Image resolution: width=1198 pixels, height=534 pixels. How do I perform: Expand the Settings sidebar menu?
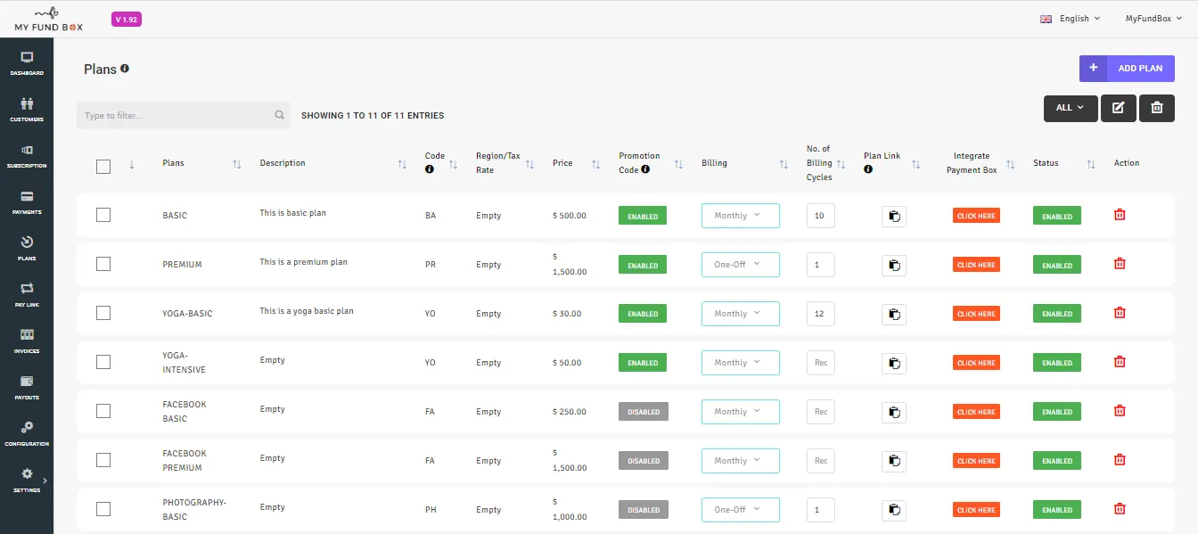pyautogui.click(x=27, y=480)
